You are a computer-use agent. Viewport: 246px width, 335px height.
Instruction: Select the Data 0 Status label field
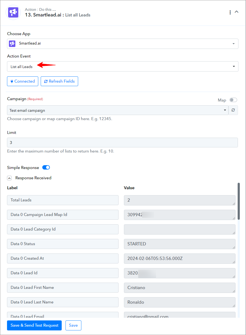point(63,244)
